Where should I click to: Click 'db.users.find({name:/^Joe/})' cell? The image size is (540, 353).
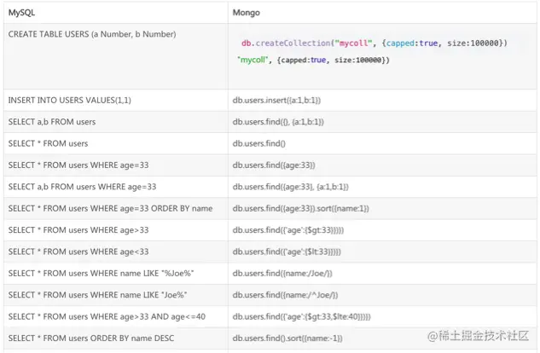[382, 295]
